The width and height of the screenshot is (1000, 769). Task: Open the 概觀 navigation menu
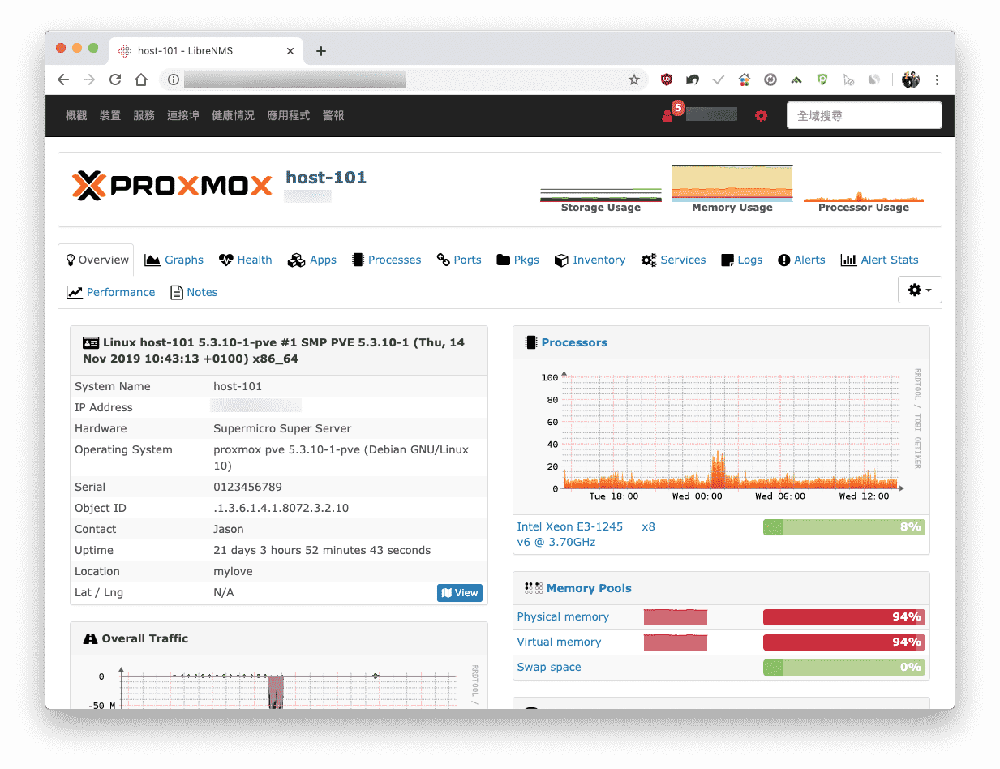(76, 116)
